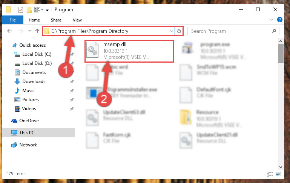290x183 pixels.
Task: Switch to large thumbnails view icon
Action: 278,174
